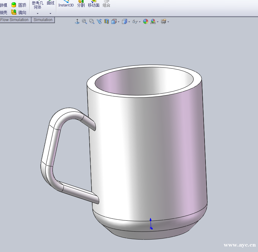Click the Apply Scene icon
This screenshot has width=258, height=252.
click(153, 21)
